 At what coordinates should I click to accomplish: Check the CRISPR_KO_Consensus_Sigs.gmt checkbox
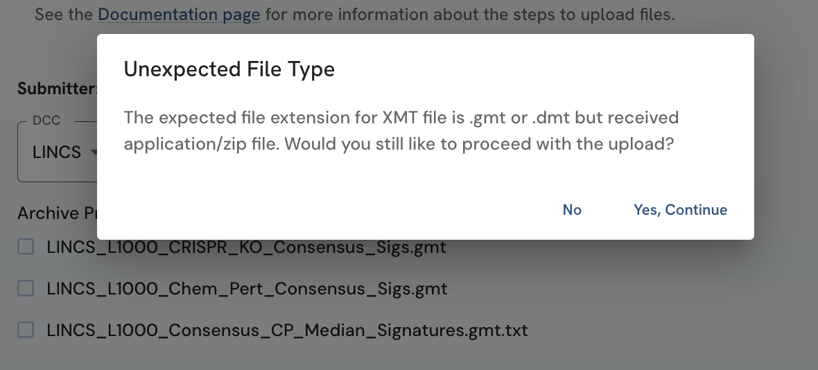(26, 247)
